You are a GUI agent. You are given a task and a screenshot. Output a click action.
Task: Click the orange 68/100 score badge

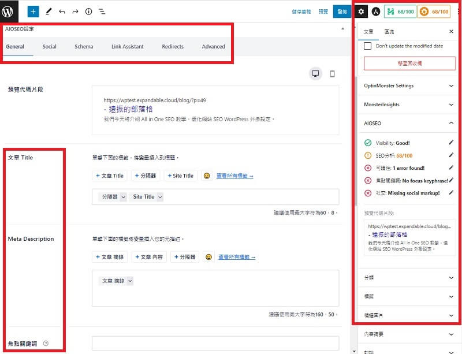click(434, 12)
